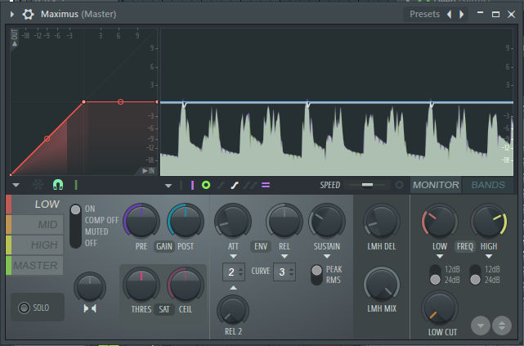Open the Maximus plugin options gear
This screenshot has width=524, height=346.
28,14
